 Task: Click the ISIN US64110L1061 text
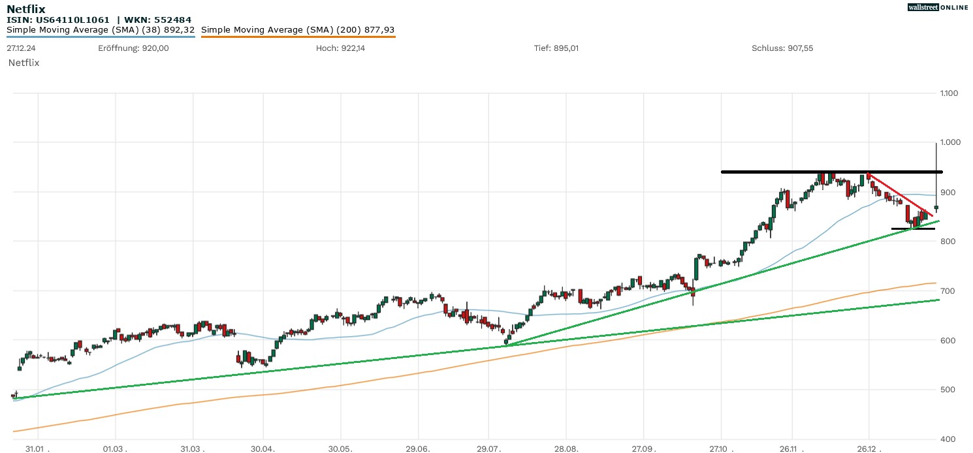[x=58, y=20]
